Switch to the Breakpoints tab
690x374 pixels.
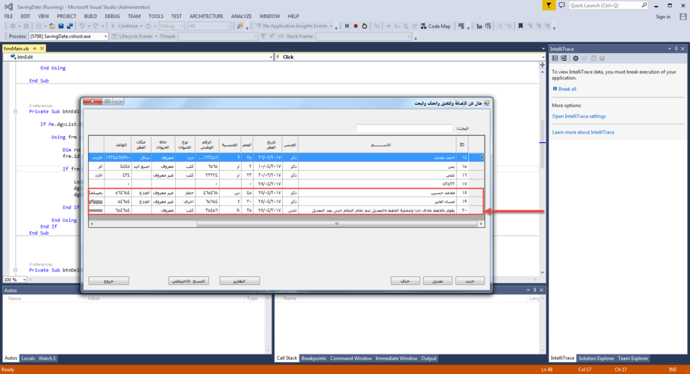coord(313,359)
